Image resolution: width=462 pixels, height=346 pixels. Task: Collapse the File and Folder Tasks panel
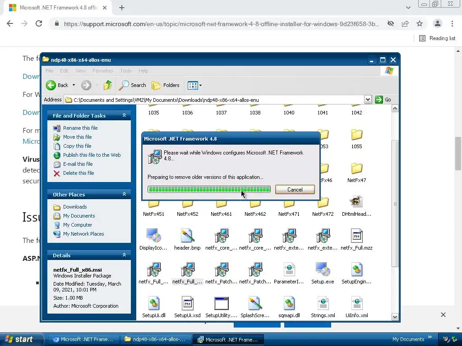pyautogui.click(x=124, y=115)
